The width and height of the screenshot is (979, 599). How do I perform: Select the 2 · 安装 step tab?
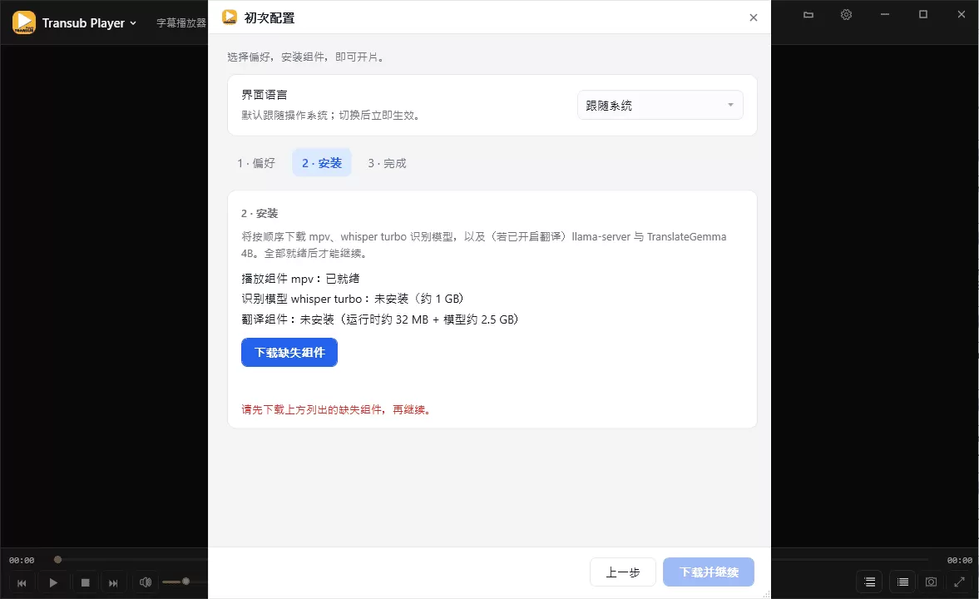322,163
